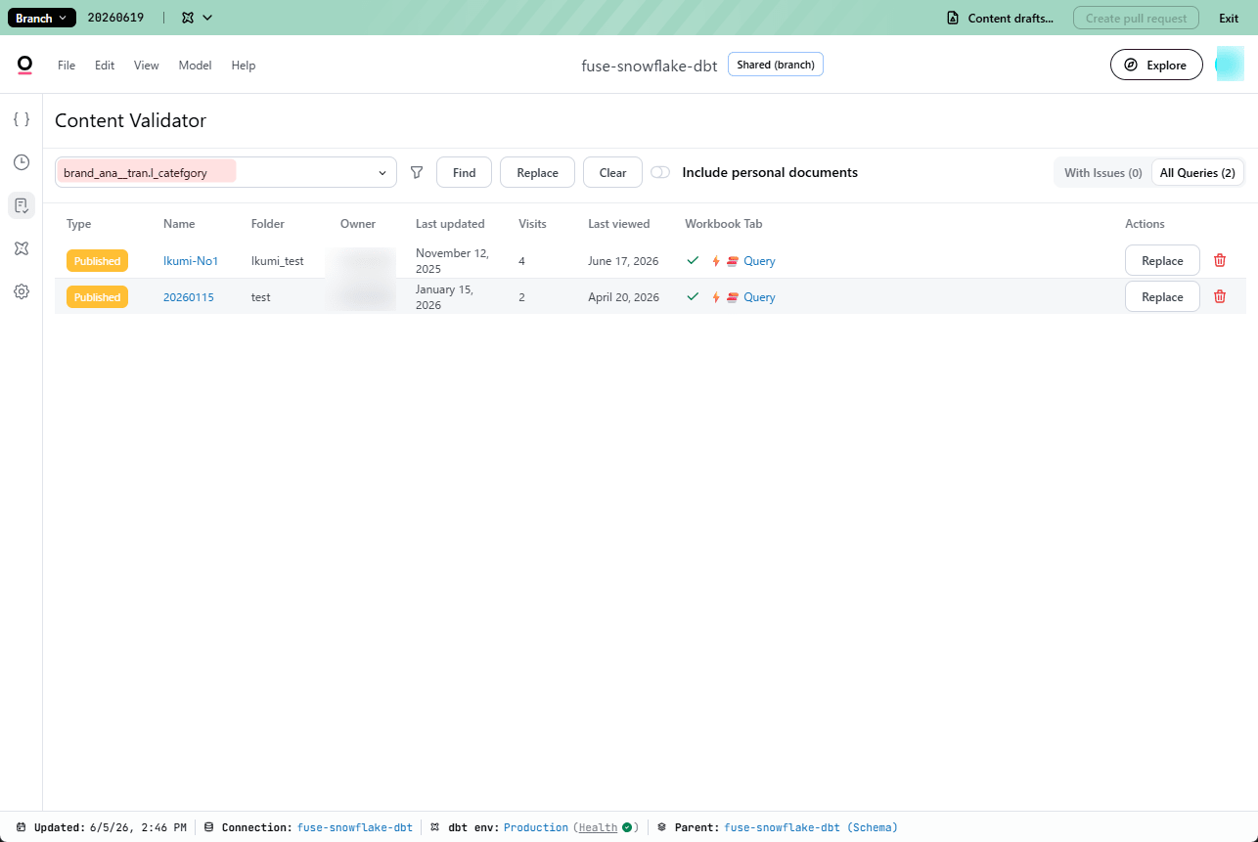Open the 20260115 document link
The image size is (1258, 842).
189,297
